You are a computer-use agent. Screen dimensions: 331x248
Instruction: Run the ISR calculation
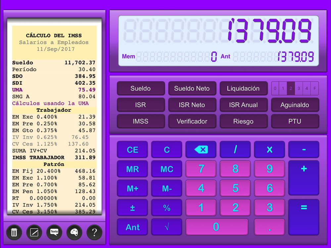141,105
